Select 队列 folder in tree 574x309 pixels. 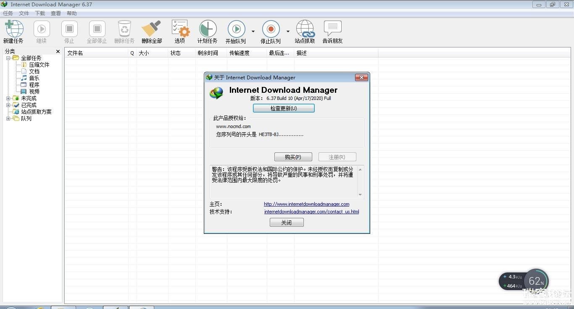click(26, 118)
